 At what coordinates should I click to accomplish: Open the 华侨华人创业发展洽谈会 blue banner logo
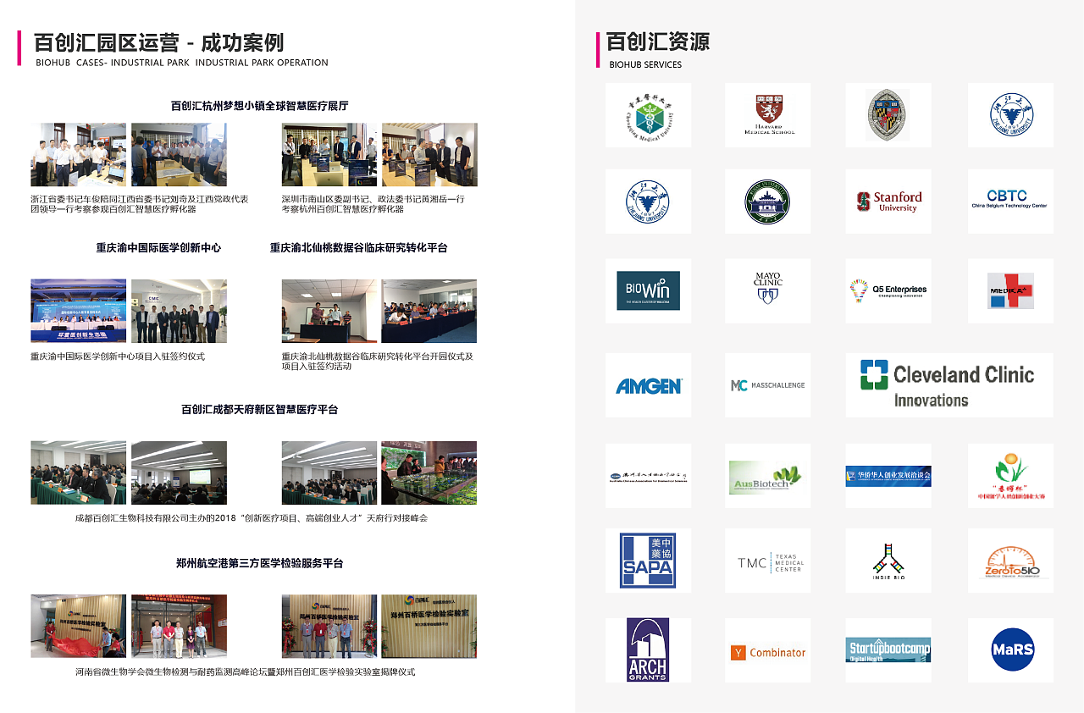[888, 476]
